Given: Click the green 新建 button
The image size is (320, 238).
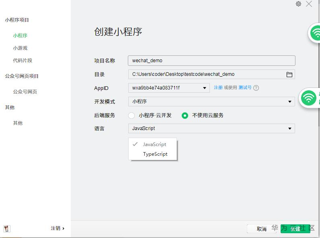Looking at the screenshot, I should (x=295, y=229).
